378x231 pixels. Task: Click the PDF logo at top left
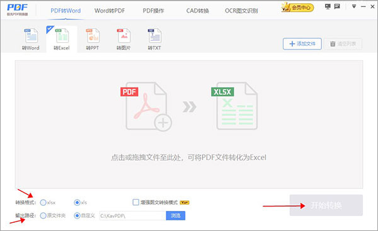[18, 9]
